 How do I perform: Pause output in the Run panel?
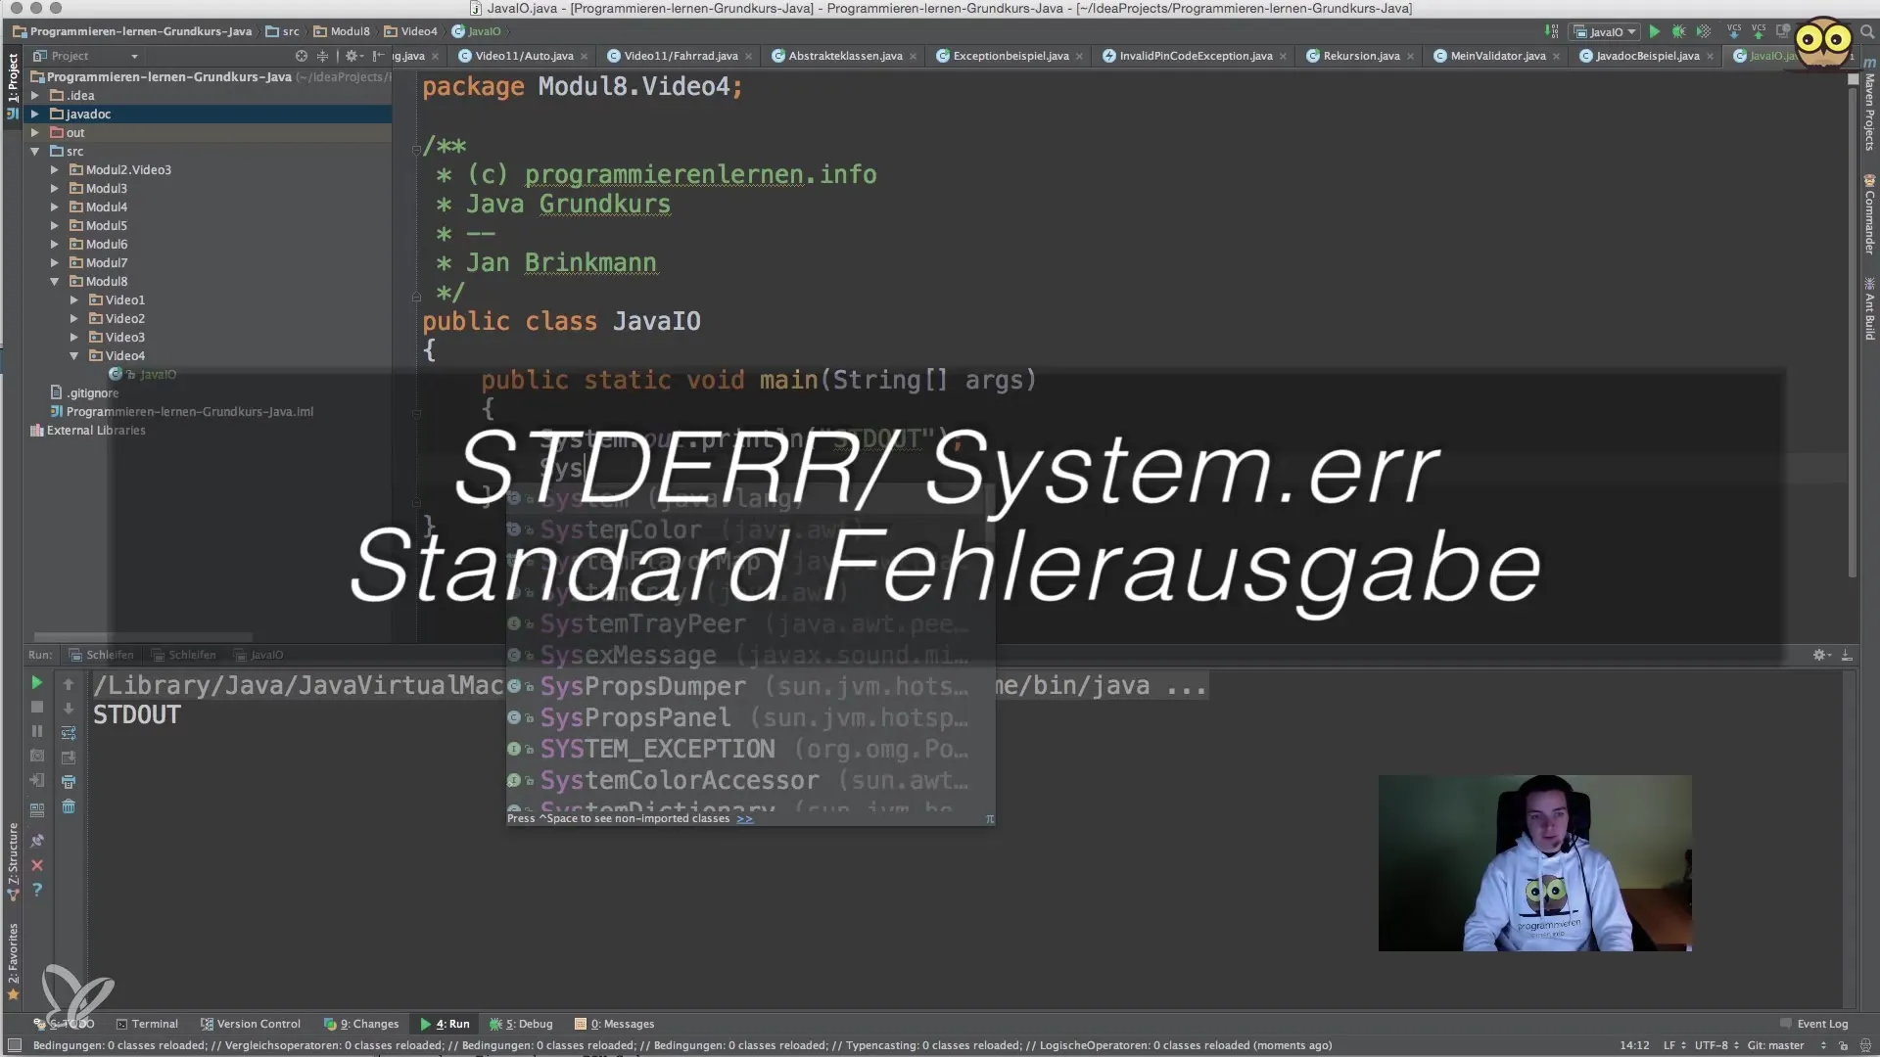tap(37, 731)
